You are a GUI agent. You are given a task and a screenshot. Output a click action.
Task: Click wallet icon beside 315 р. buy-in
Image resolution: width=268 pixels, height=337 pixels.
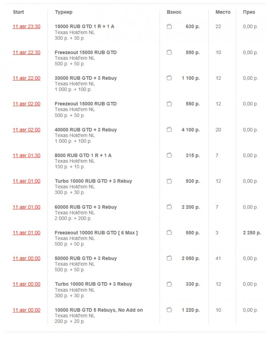click(169, 156)
